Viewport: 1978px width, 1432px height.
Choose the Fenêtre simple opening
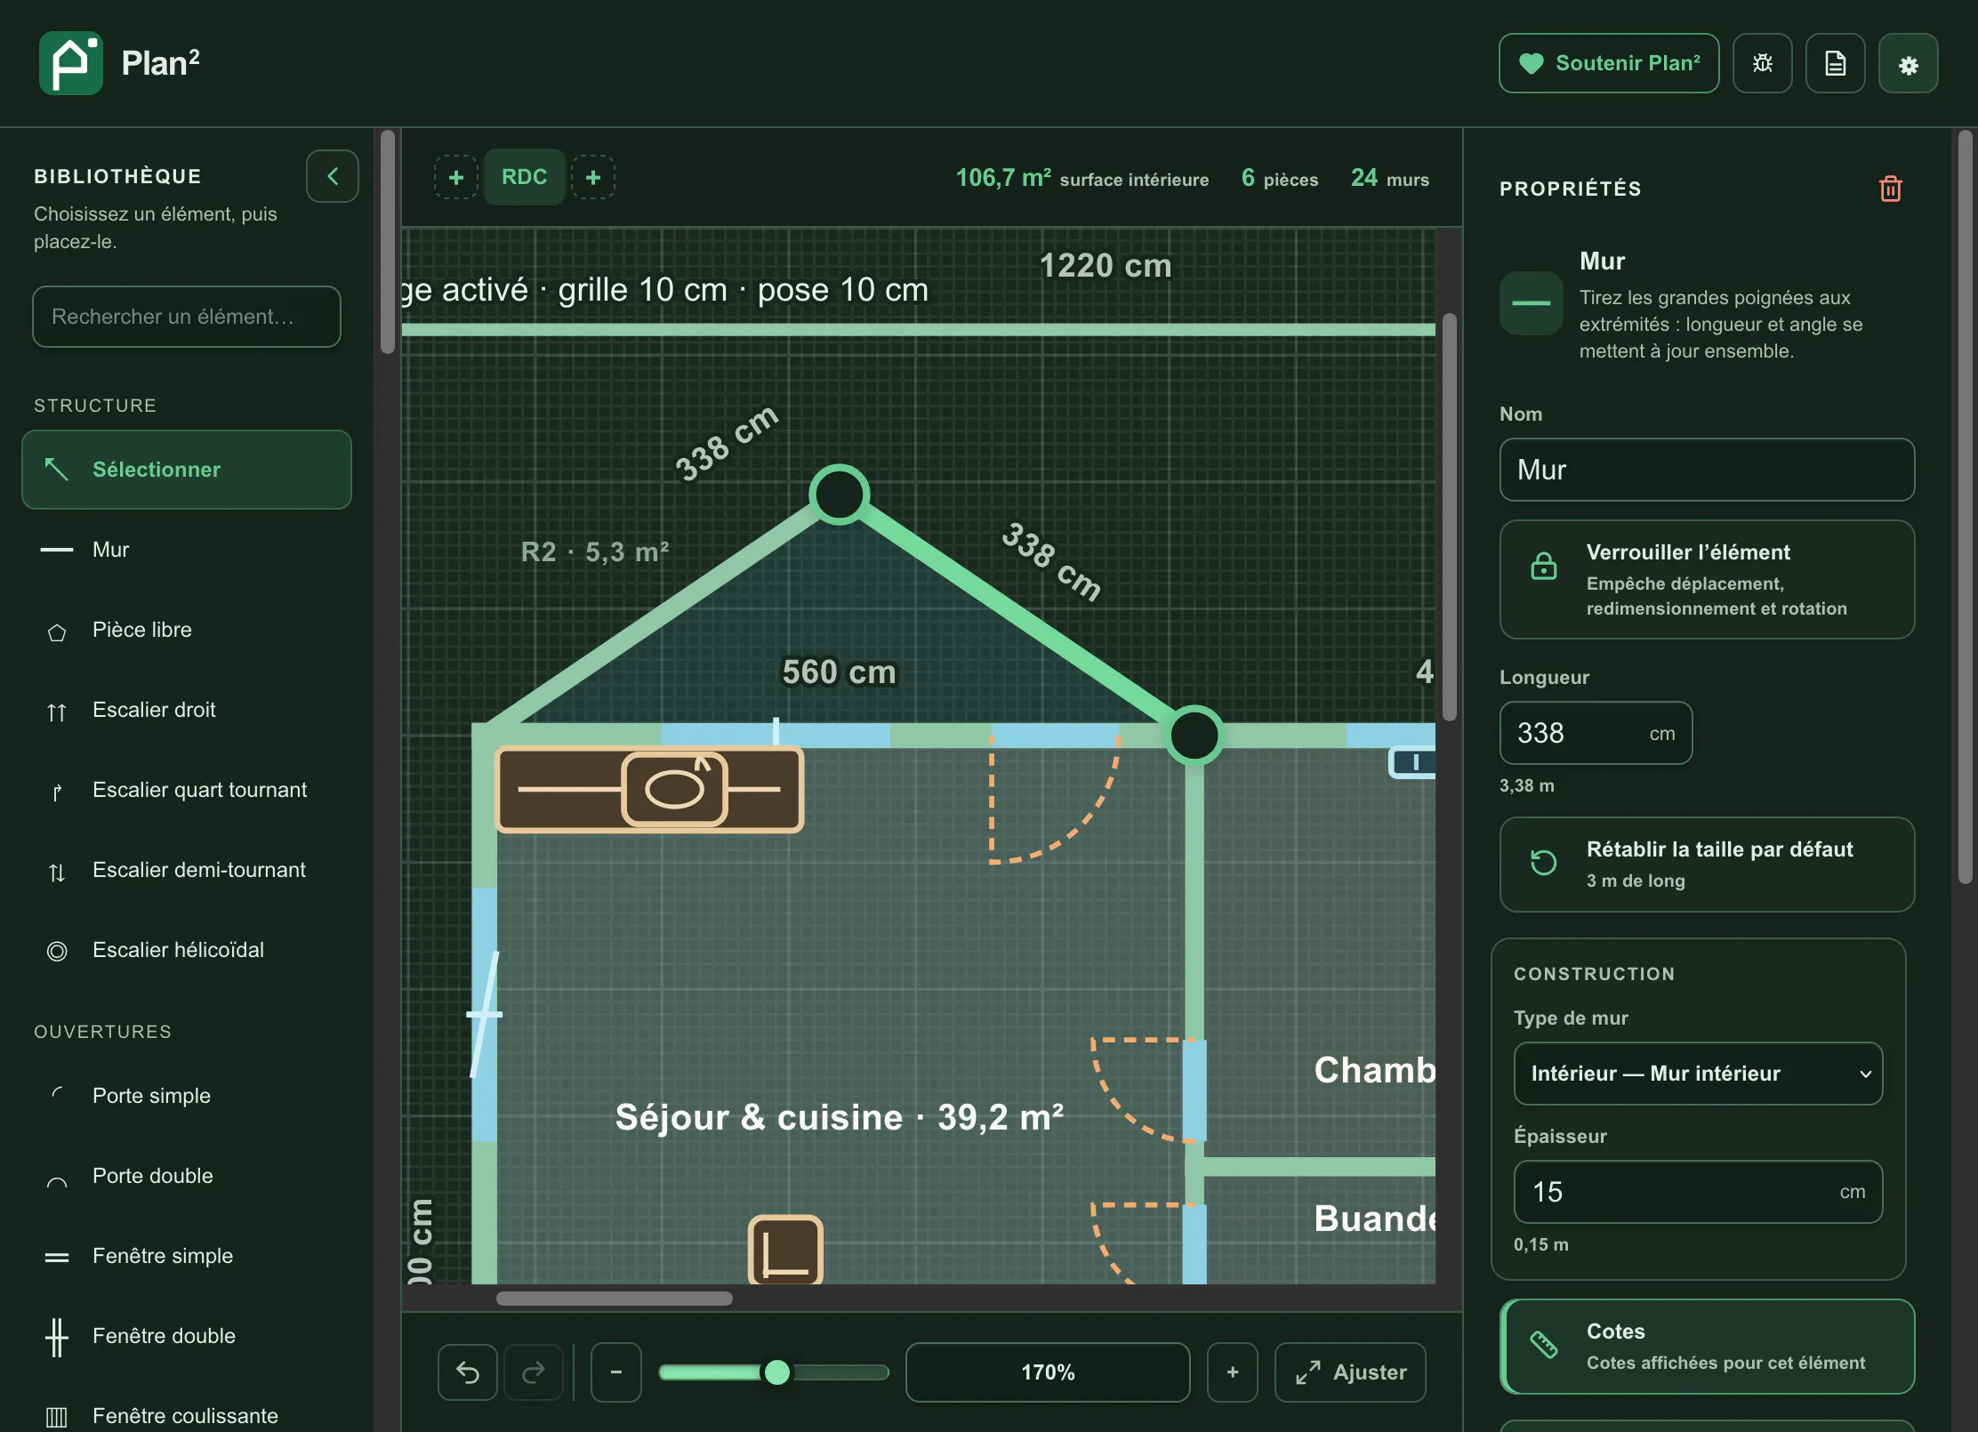tap(187, 1256)
